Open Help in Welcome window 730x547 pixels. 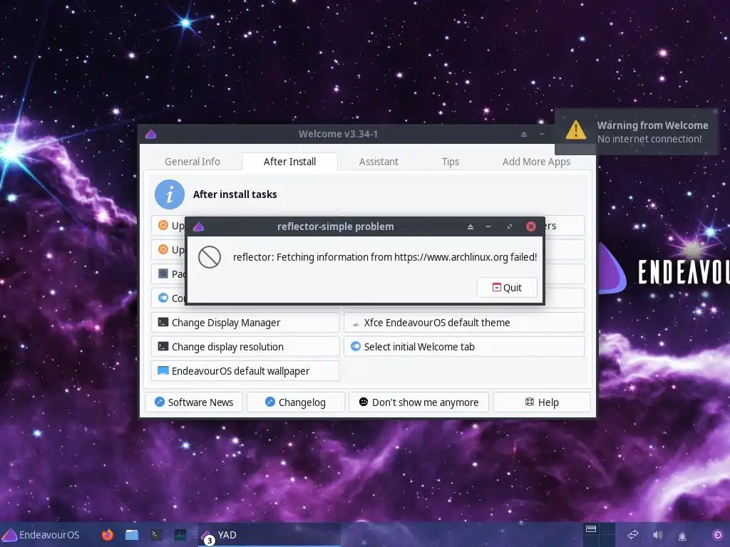542,402
